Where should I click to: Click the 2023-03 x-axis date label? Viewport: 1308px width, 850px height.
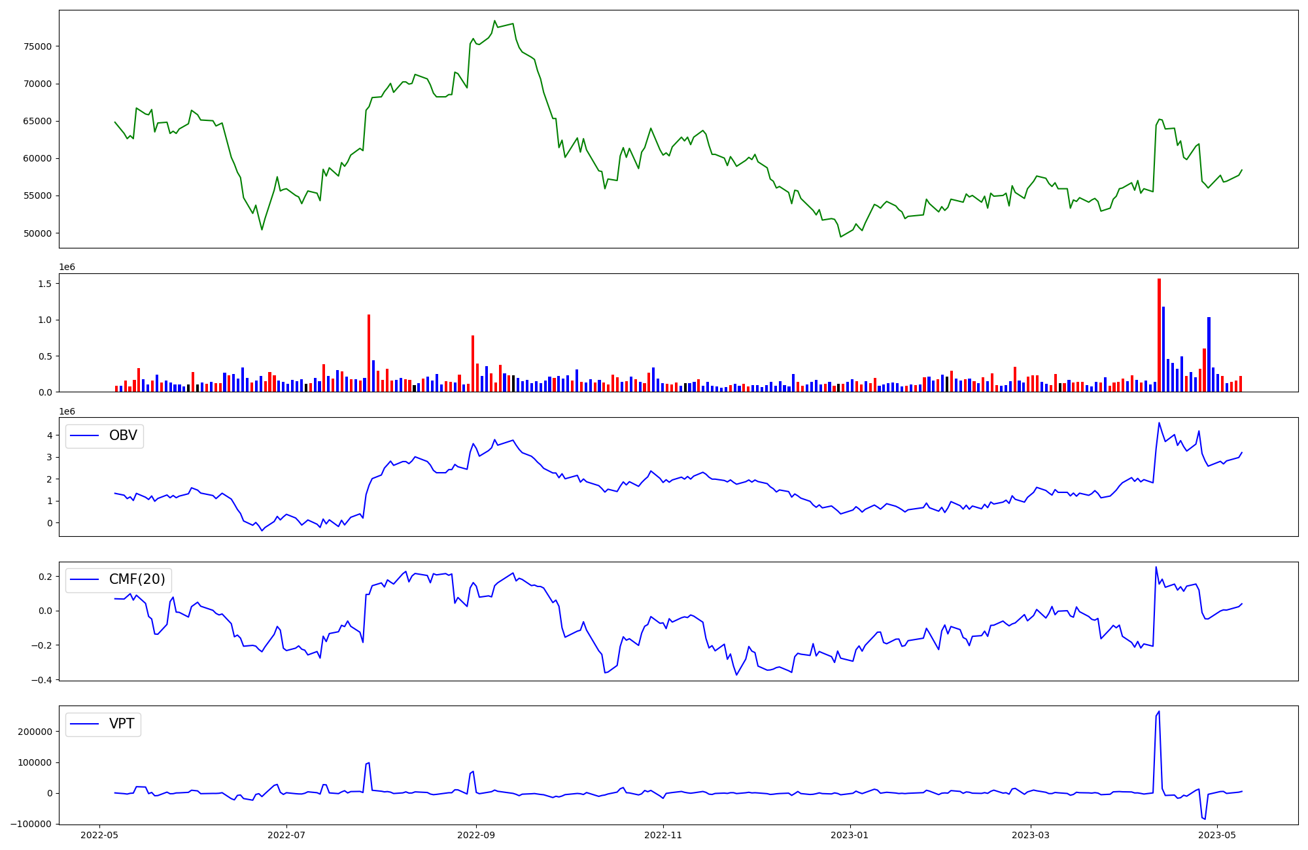tap(1031, 834)
